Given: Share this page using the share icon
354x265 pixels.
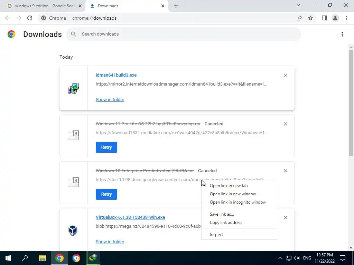Looking at the screenshot, I should coord(299,18).
